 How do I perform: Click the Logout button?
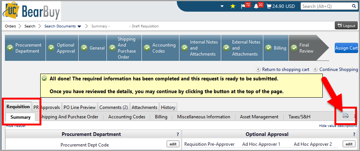(346, 26)
